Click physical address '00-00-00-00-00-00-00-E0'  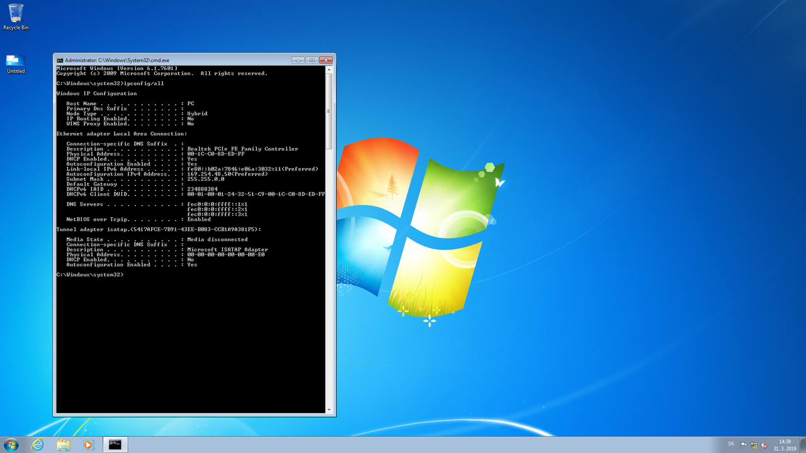(226, 255)
